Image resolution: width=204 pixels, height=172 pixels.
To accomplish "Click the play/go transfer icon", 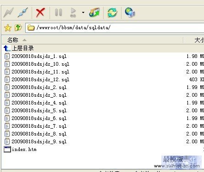I will (x=73, y=12).
